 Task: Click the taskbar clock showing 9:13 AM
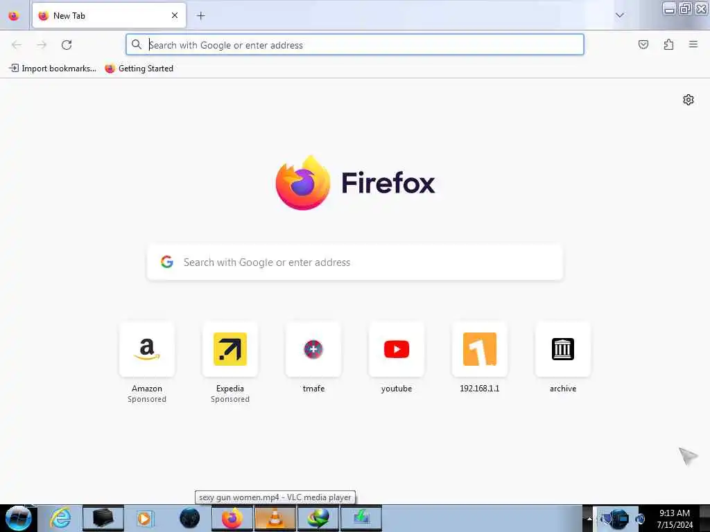tap(675, 519)
